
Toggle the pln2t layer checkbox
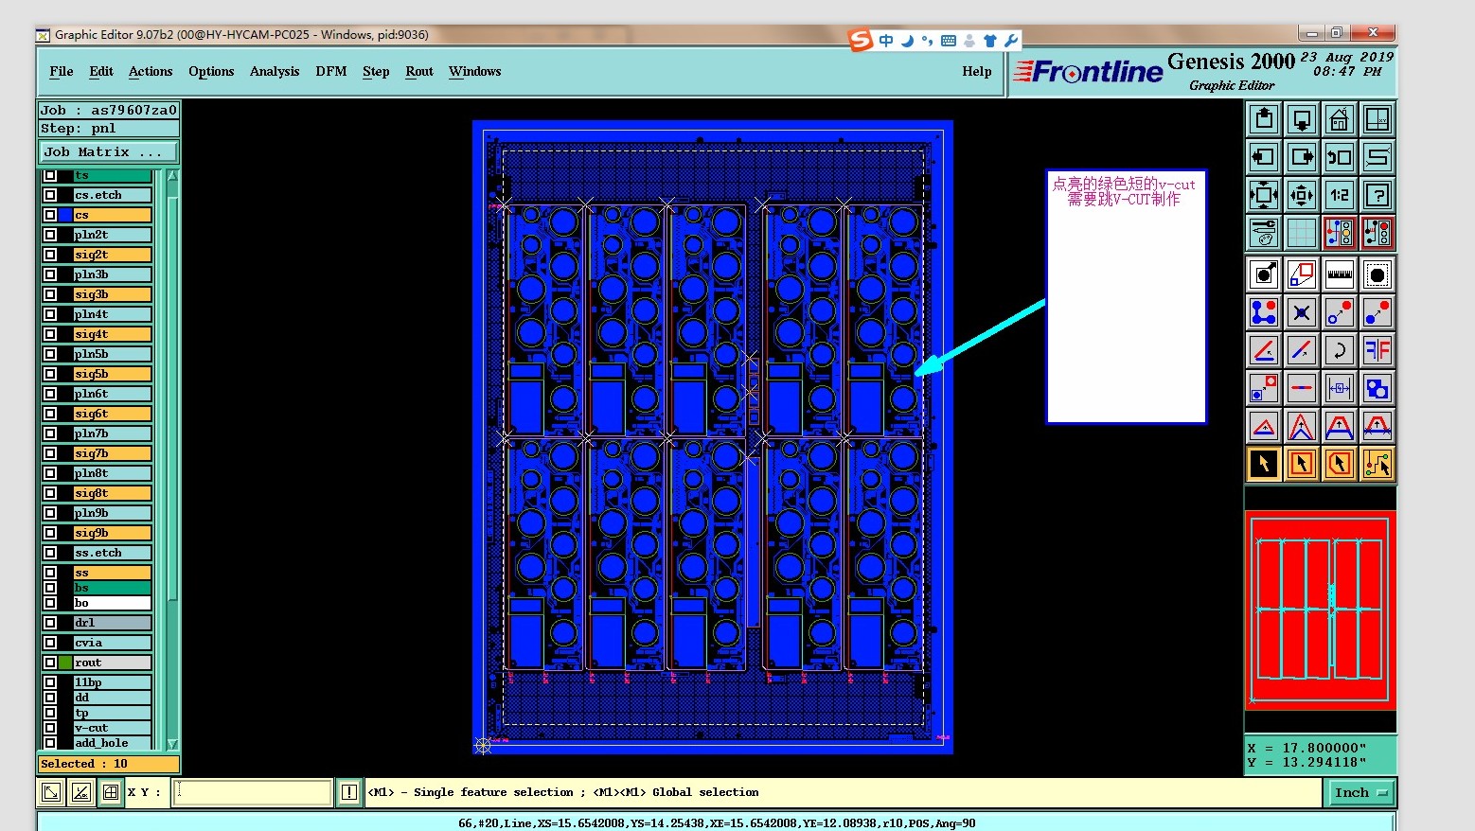[x=50, y=235]
